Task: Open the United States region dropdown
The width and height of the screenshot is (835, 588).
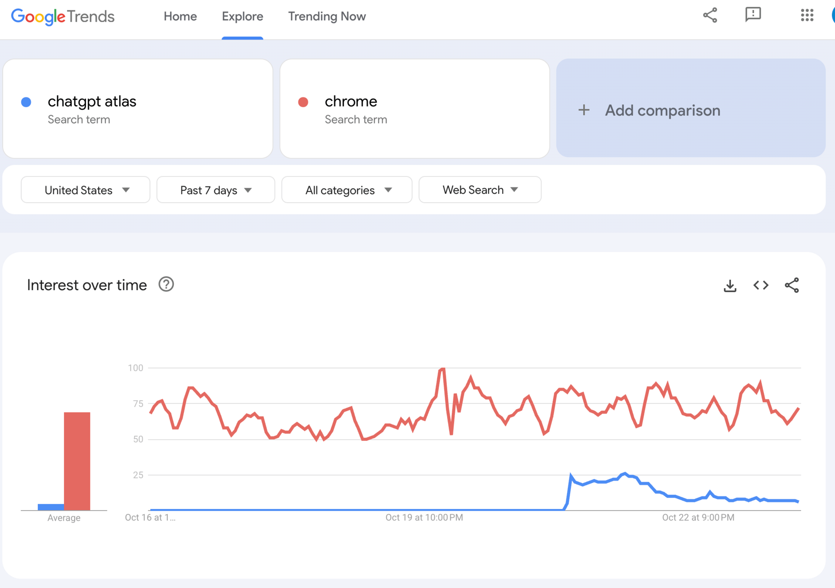Action: point(86,190)
